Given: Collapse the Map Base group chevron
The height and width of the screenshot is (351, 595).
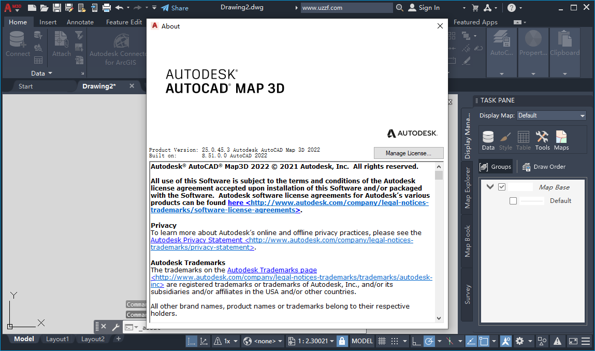Looking at the screenshot, I should pyautogui.click(x=490, y=186).
